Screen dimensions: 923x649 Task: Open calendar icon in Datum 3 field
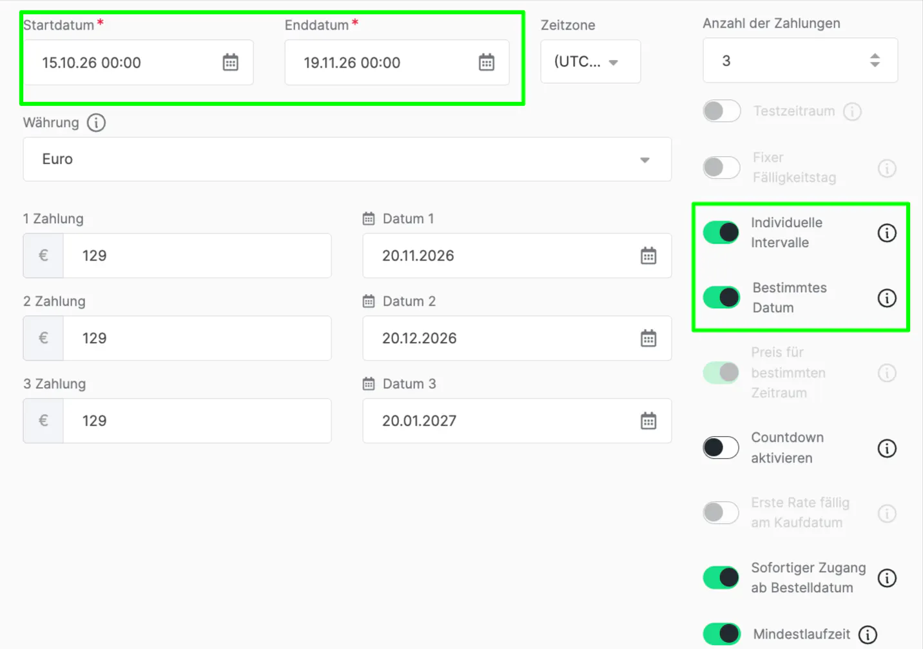click(x=648, y=421)
